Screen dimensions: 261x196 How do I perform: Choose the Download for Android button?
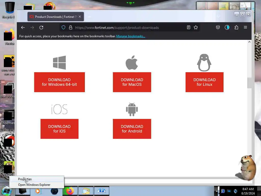click(132, 129)
